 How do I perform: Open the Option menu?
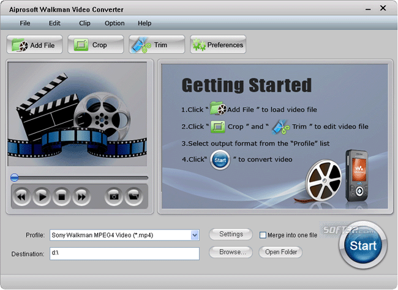[115, 23]
